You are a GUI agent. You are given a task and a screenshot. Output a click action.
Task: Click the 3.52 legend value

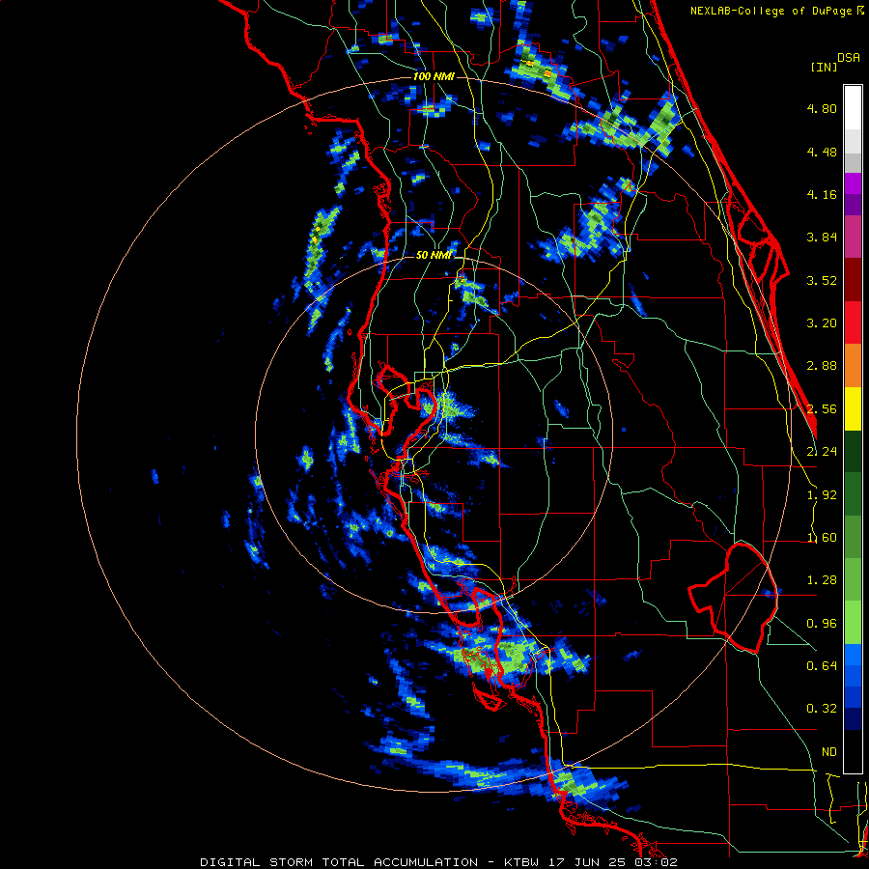822,280
